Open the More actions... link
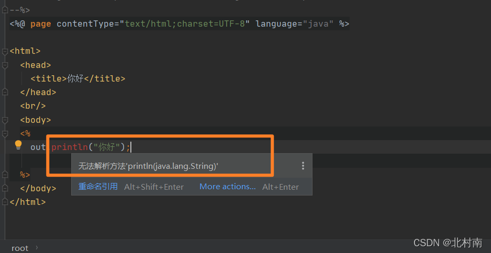Viewport: 491px width, 253px height. click(x=228, y=187)
